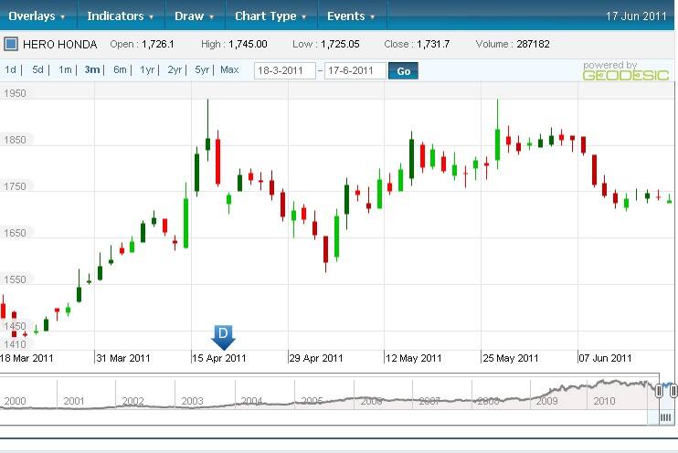Open the Draw tools menu
678x453 pixels.
coord(194,16)
